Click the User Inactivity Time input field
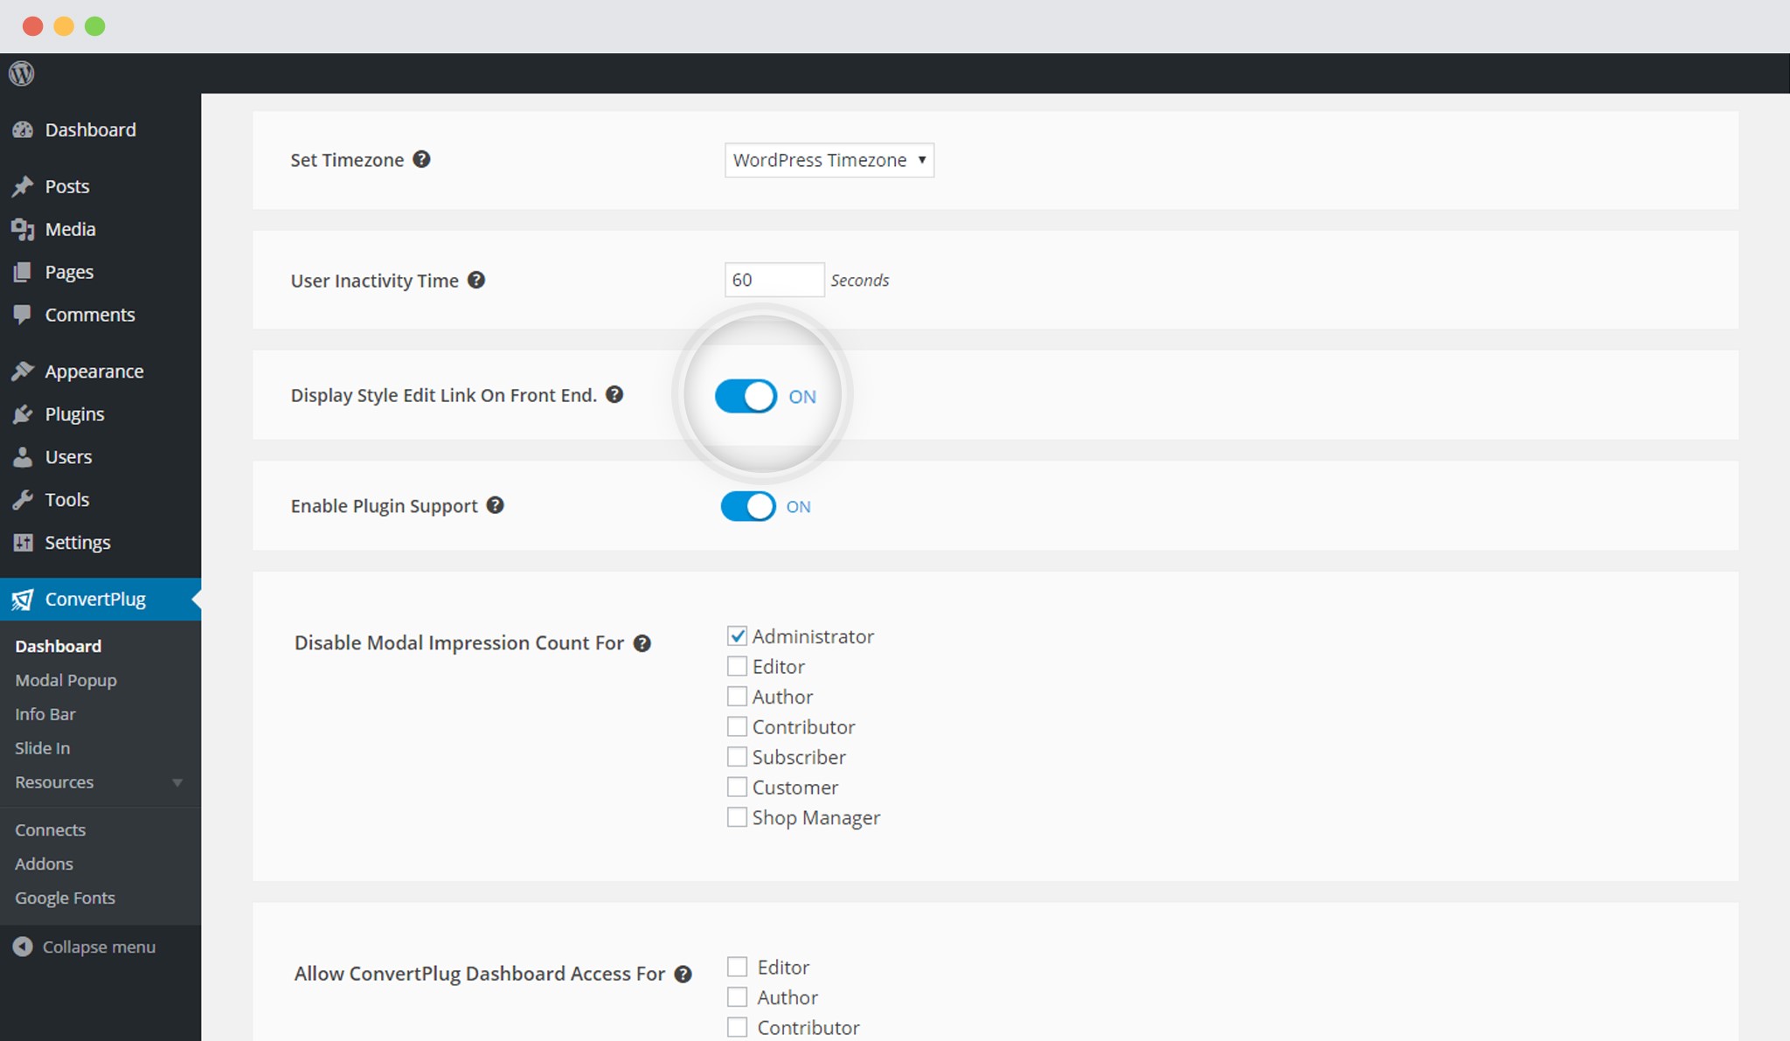Image resolution: width=1790 pixels, height=1041 pixels. 772,279
